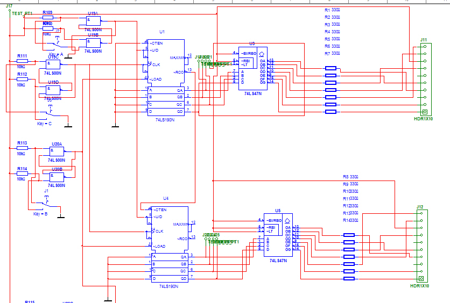Select the U19B NAND gate

point(93,42)
